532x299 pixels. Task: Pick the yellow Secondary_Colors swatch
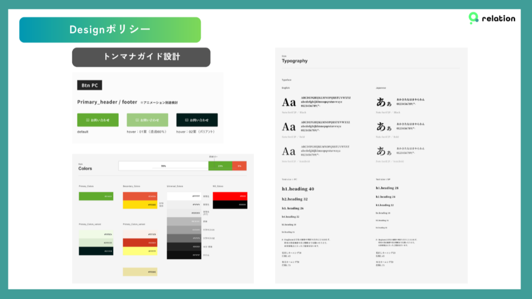click(x=140, y=205)
